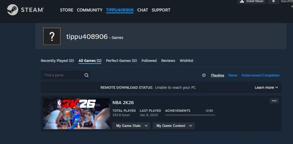The width and height of the screenshot is (293, 144).
Task: Click the search magnifier icon
Action: [86, 75]
